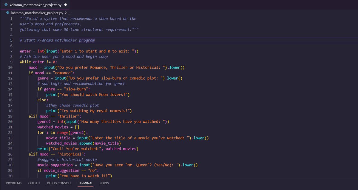Screen dimensions: 358x190
Task: Click the docstring line "following that same 50-line structural requirement."
Action: pyautogui.click(x=79, y=30)
